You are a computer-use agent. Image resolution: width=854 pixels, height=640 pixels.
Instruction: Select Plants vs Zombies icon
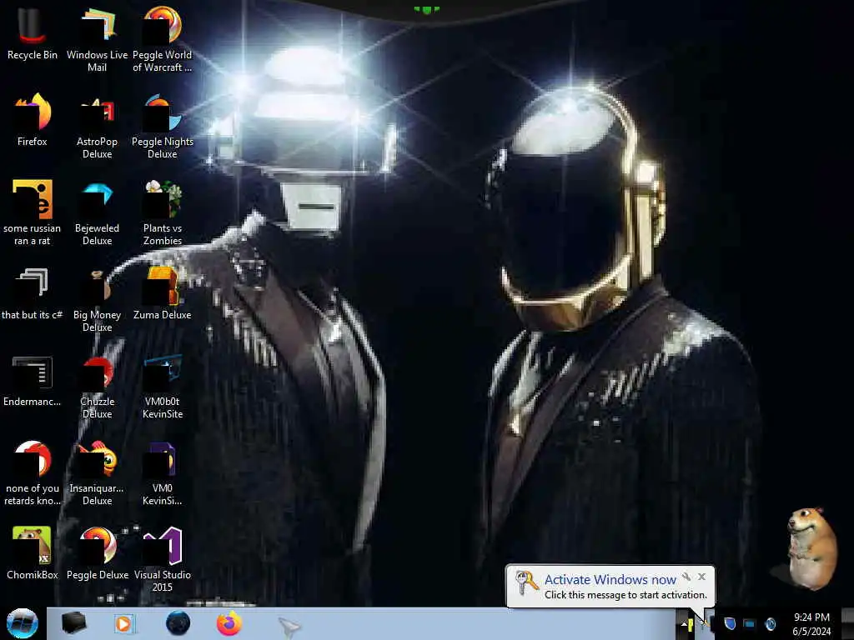tap(162, 212)
